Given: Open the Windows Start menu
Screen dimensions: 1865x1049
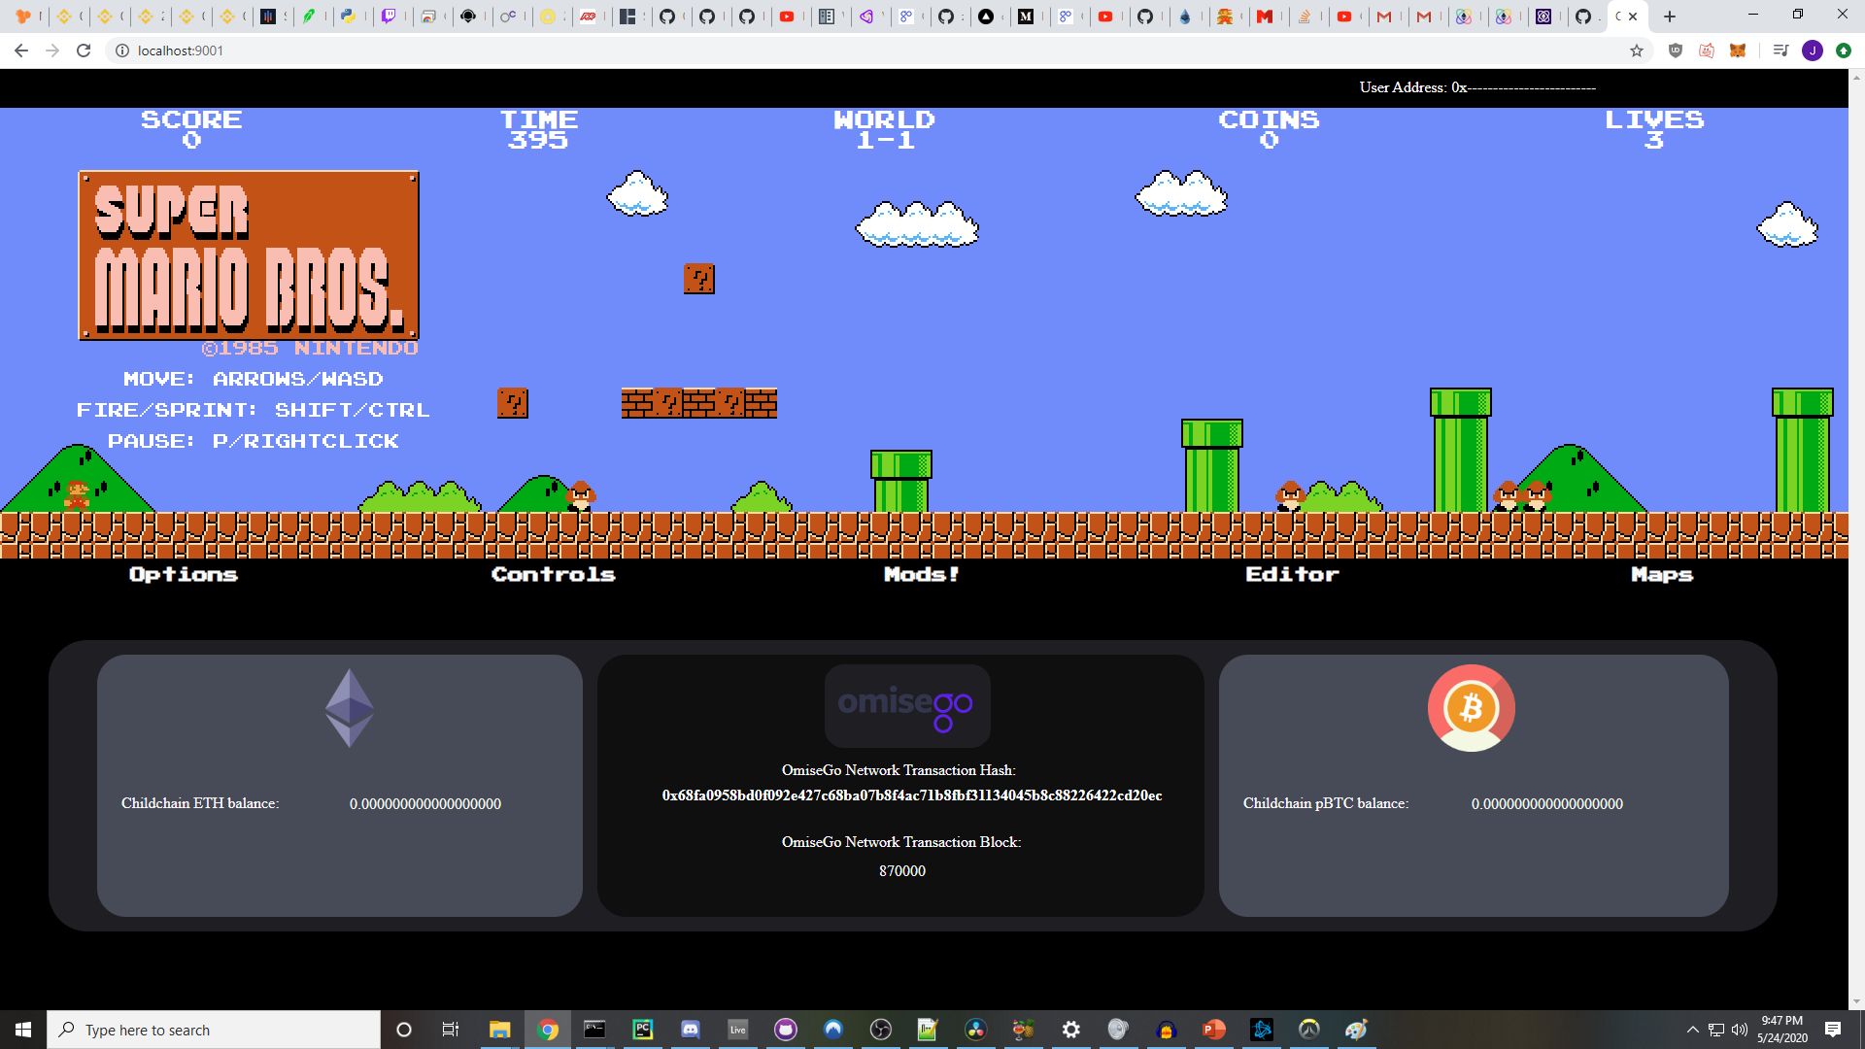Looking at the screenshot, I should coord(23,1030).
